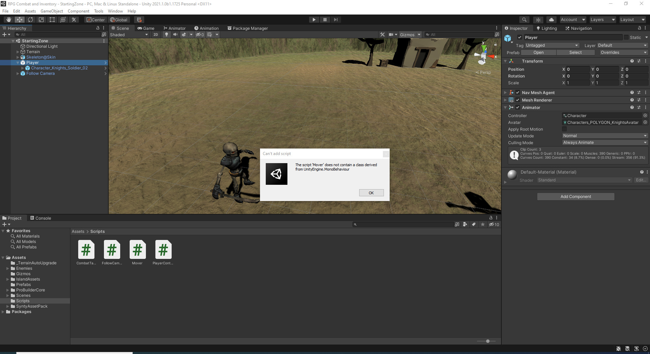This screenshot has height=354, width=650.
Task: Enable Apply Root Motion checkbox
Action: (564, 129)
